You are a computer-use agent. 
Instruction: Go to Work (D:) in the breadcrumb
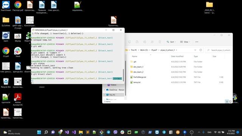(x=144, y=50)
